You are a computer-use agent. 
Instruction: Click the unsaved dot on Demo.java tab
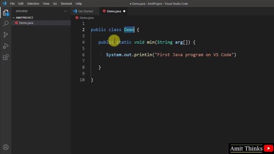tap(124, 11)
